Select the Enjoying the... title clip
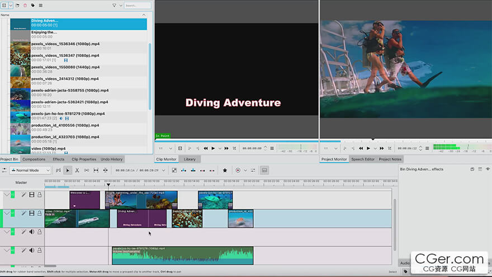The width and height of the screenshot is (492, 277). 78,35
